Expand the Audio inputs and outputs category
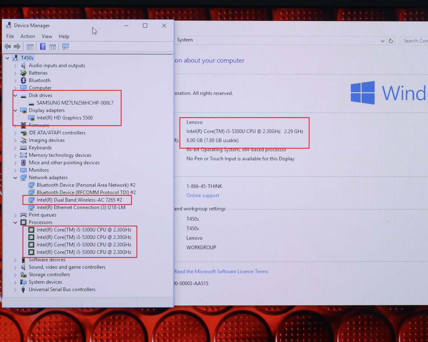 (x=15, y=65)
